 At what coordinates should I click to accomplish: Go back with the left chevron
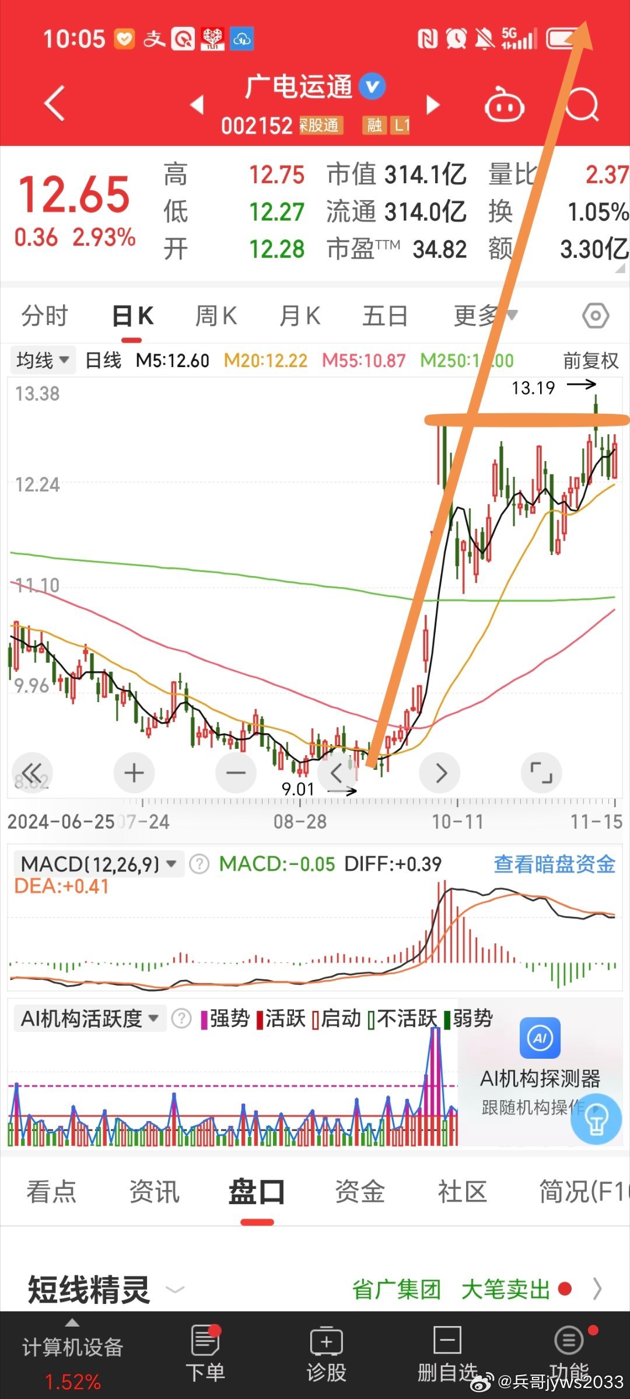(x=55, y=104)
